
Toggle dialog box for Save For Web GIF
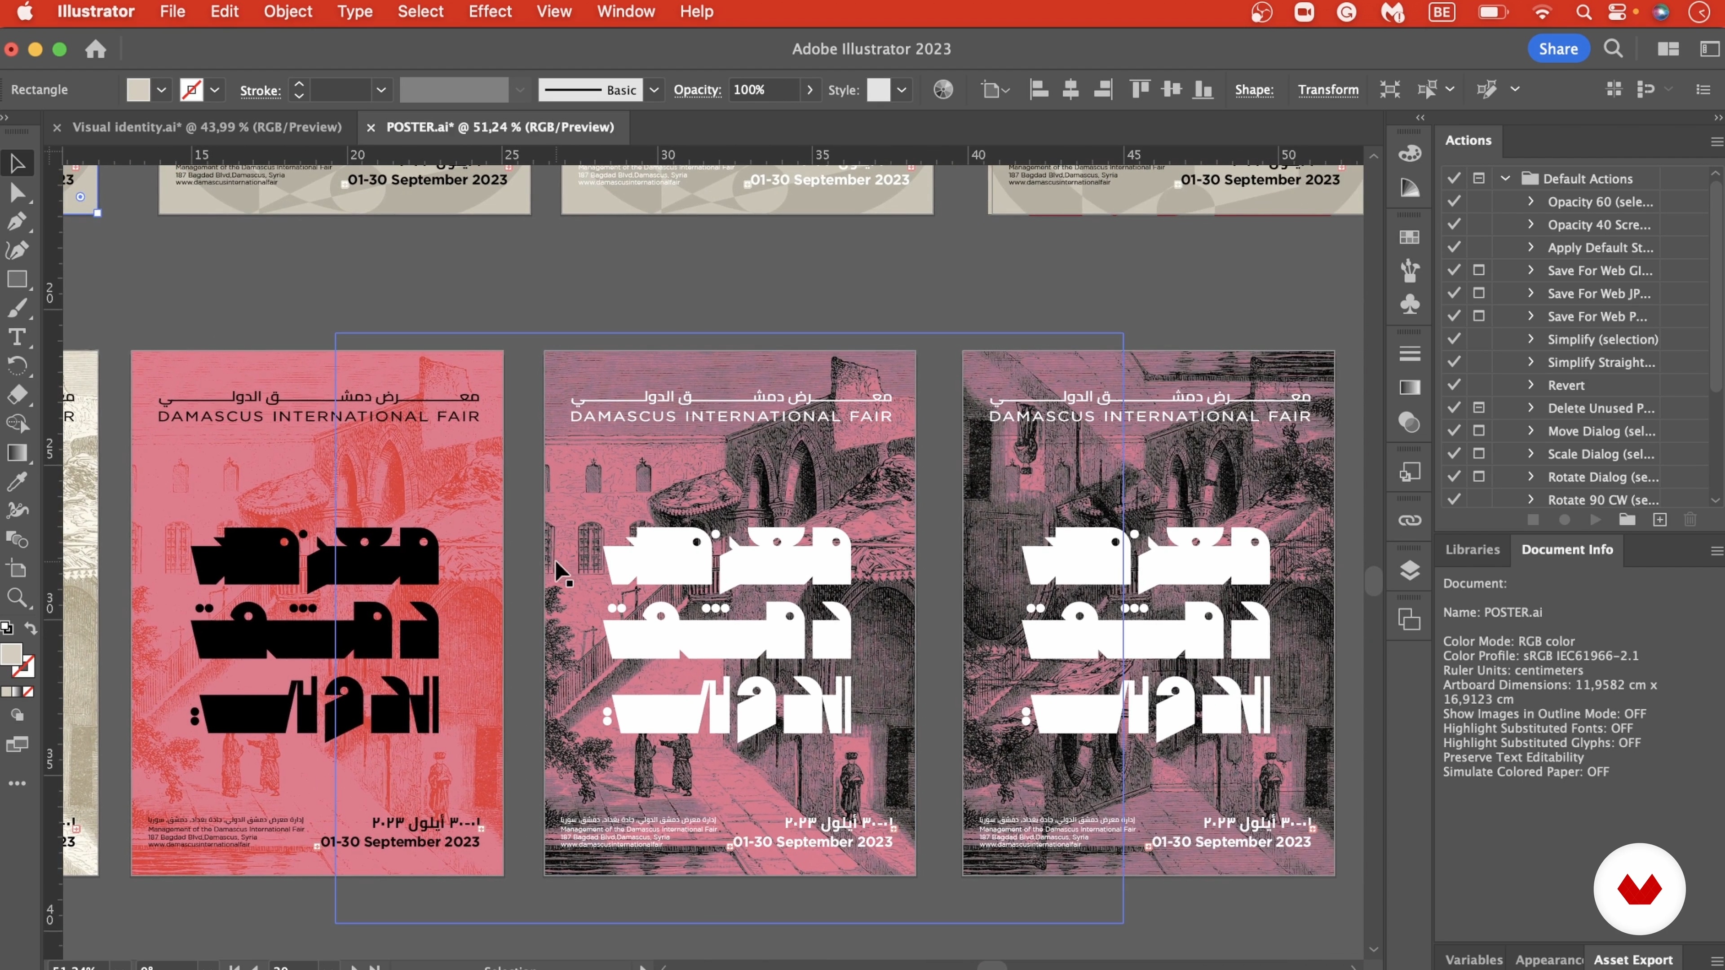click(1478, 270)
